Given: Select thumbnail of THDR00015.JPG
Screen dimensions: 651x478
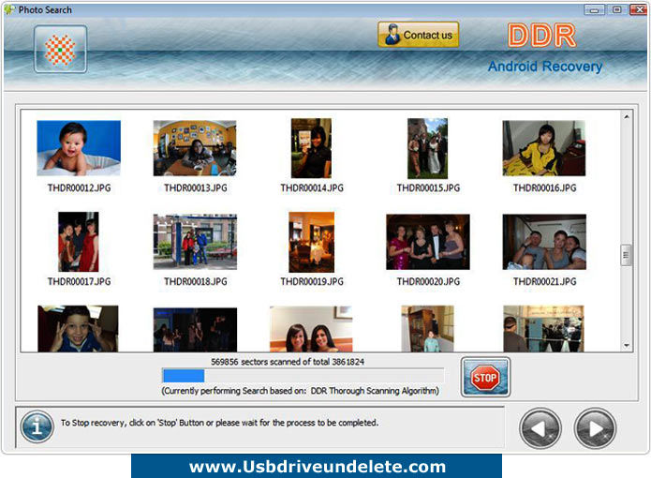Looking at the screenshot, I should (x=428, y=148).
